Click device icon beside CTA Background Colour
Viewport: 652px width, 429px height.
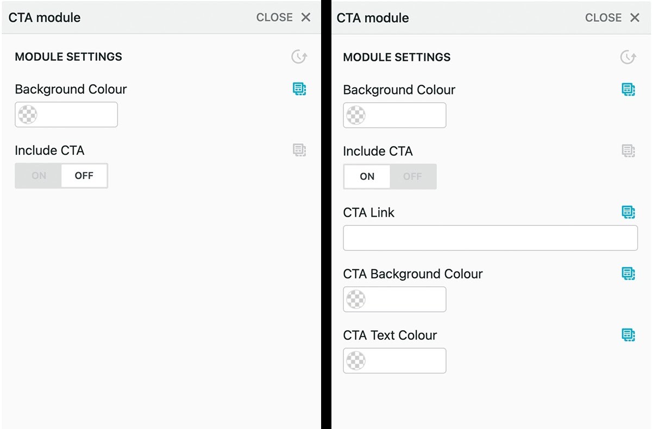click(628, 274)
